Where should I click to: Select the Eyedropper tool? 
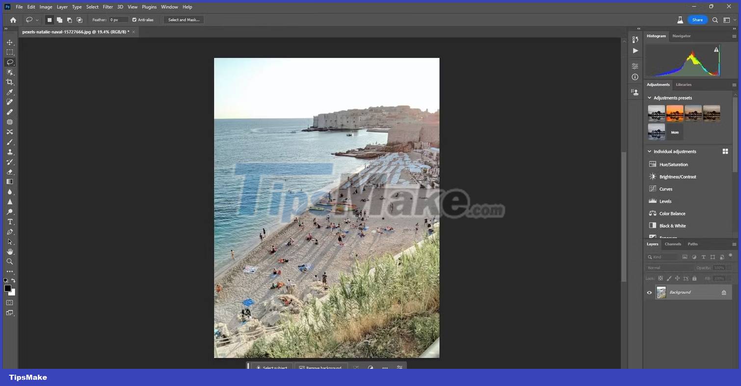tap(10, 92)
